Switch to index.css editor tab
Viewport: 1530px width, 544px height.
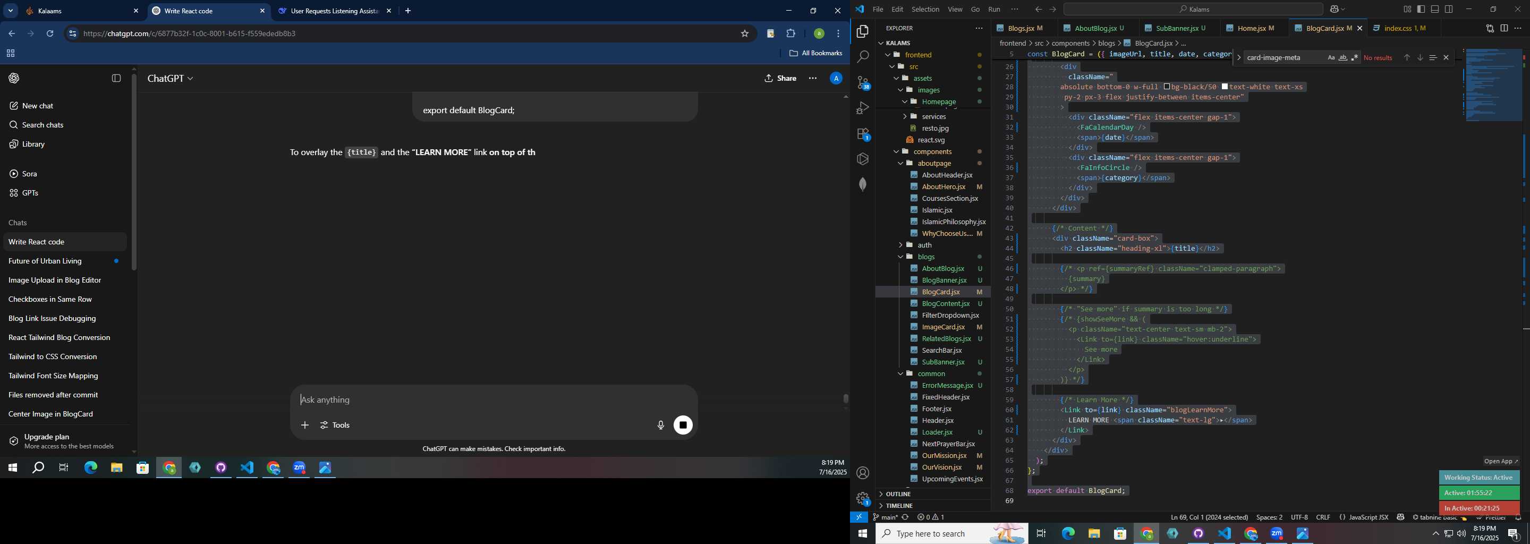coord(1405,29)
